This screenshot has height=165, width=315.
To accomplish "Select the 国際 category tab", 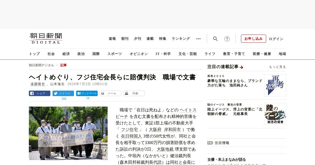I will [96, 54].
